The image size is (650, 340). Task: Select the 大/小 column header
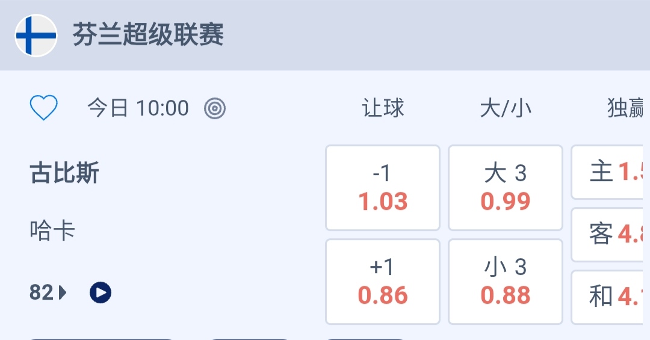506,108
